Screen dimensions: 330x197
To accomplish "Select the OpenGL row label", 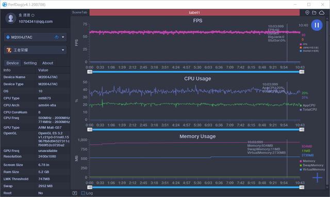I will [x=10, y=133].
